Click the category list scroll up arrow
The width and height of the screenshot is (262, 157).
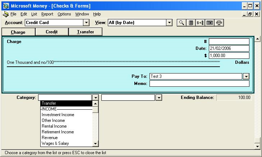coord(95,104)
